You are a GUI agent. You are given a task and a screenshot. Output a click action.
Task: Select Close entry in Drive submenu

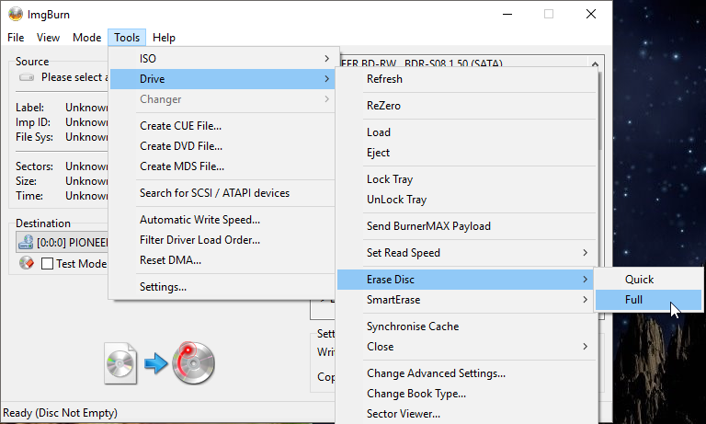click(x=466, y=347)
